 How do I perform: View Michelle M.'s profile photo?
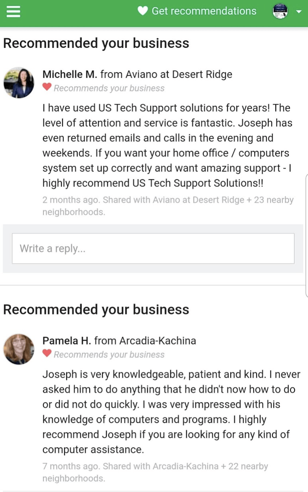[19, 83]
